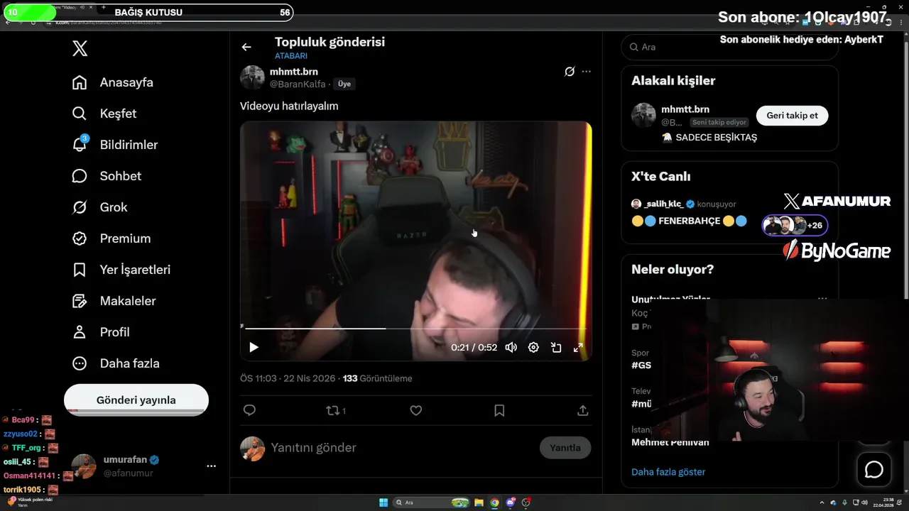Open video settings gear
909x511 pixels.
click(x=533, y=347)
